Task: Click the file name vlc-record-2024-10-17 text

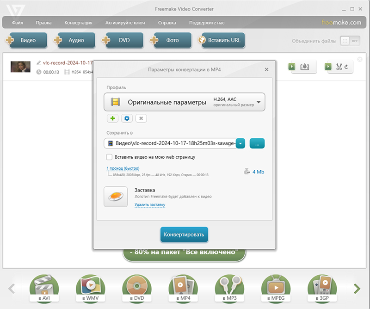Action: [x=68, y=63]
